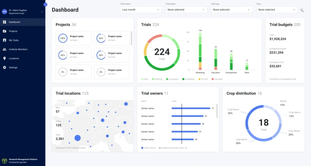Click the 30% crop name label
The width and height of the screenshot is (311, 166).
[241, 141]
